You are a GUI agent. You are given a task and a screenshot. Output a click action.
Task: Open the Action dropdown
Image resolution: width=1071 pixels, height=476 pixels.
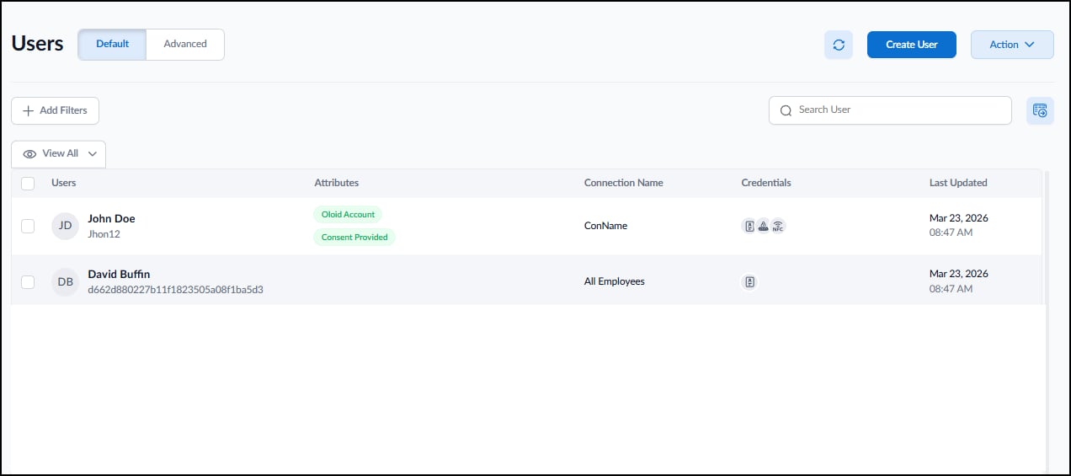point(1012,45)
